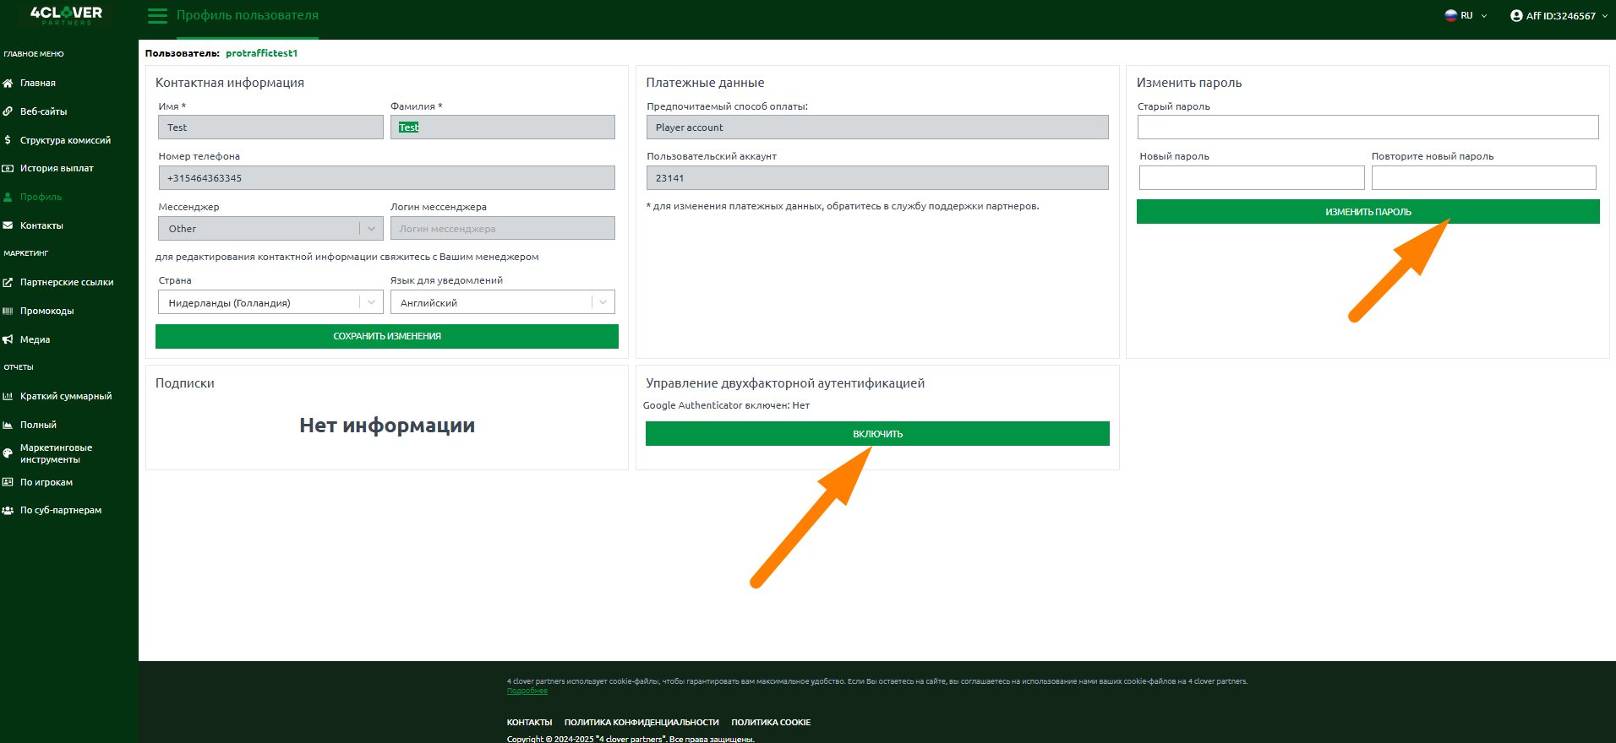1616x743 pixels.
Task: Open the Мессенджер dropdown showing Other
Action: [x=270, y=229]
